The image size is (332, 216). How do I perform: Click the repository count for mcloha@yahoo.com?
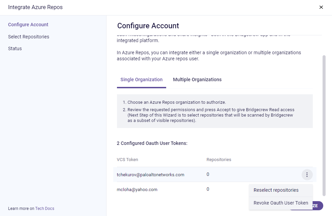coord(208,189)
